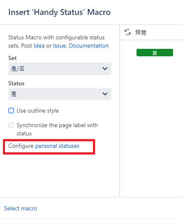The width and height of the screenshot is (183, 219).
Task: Open the Issue link
Action: (x=59, y=46)
